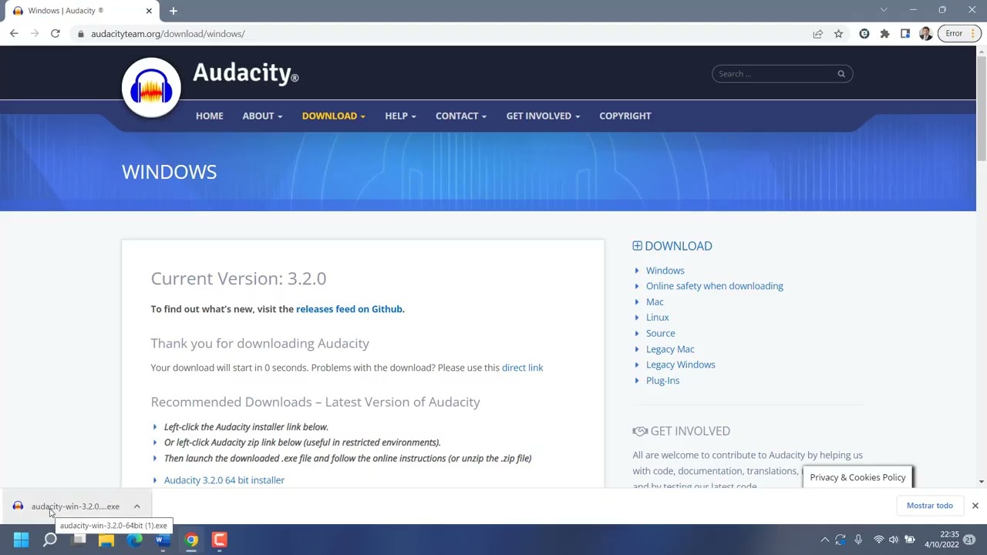Image resolution: width=987 pixels, height=555 pixels.
Task: Open the tab search chevron in title bar
Action: (x=884, y=10)
